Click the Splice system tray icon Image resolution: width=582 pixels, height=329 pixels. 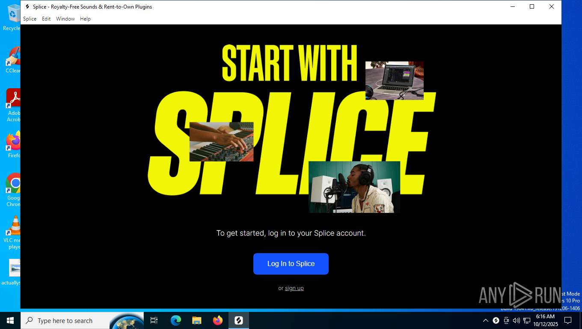click(496, 320)
